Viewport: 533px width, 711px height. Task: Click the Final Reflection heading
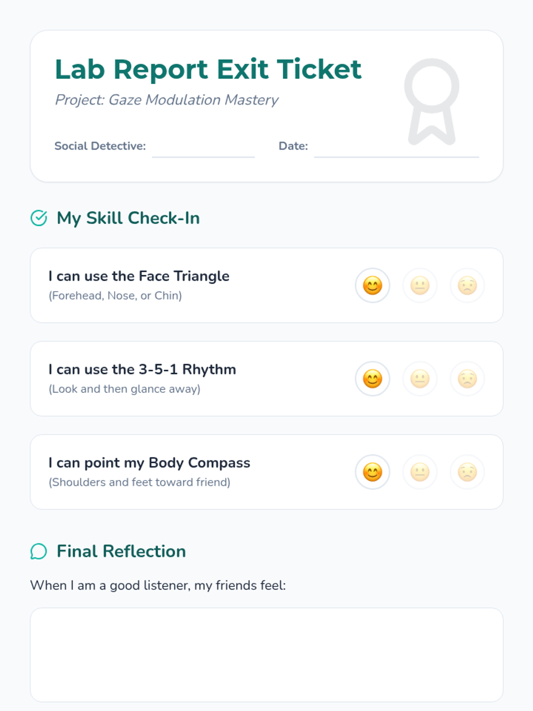[x=121, y=551]
